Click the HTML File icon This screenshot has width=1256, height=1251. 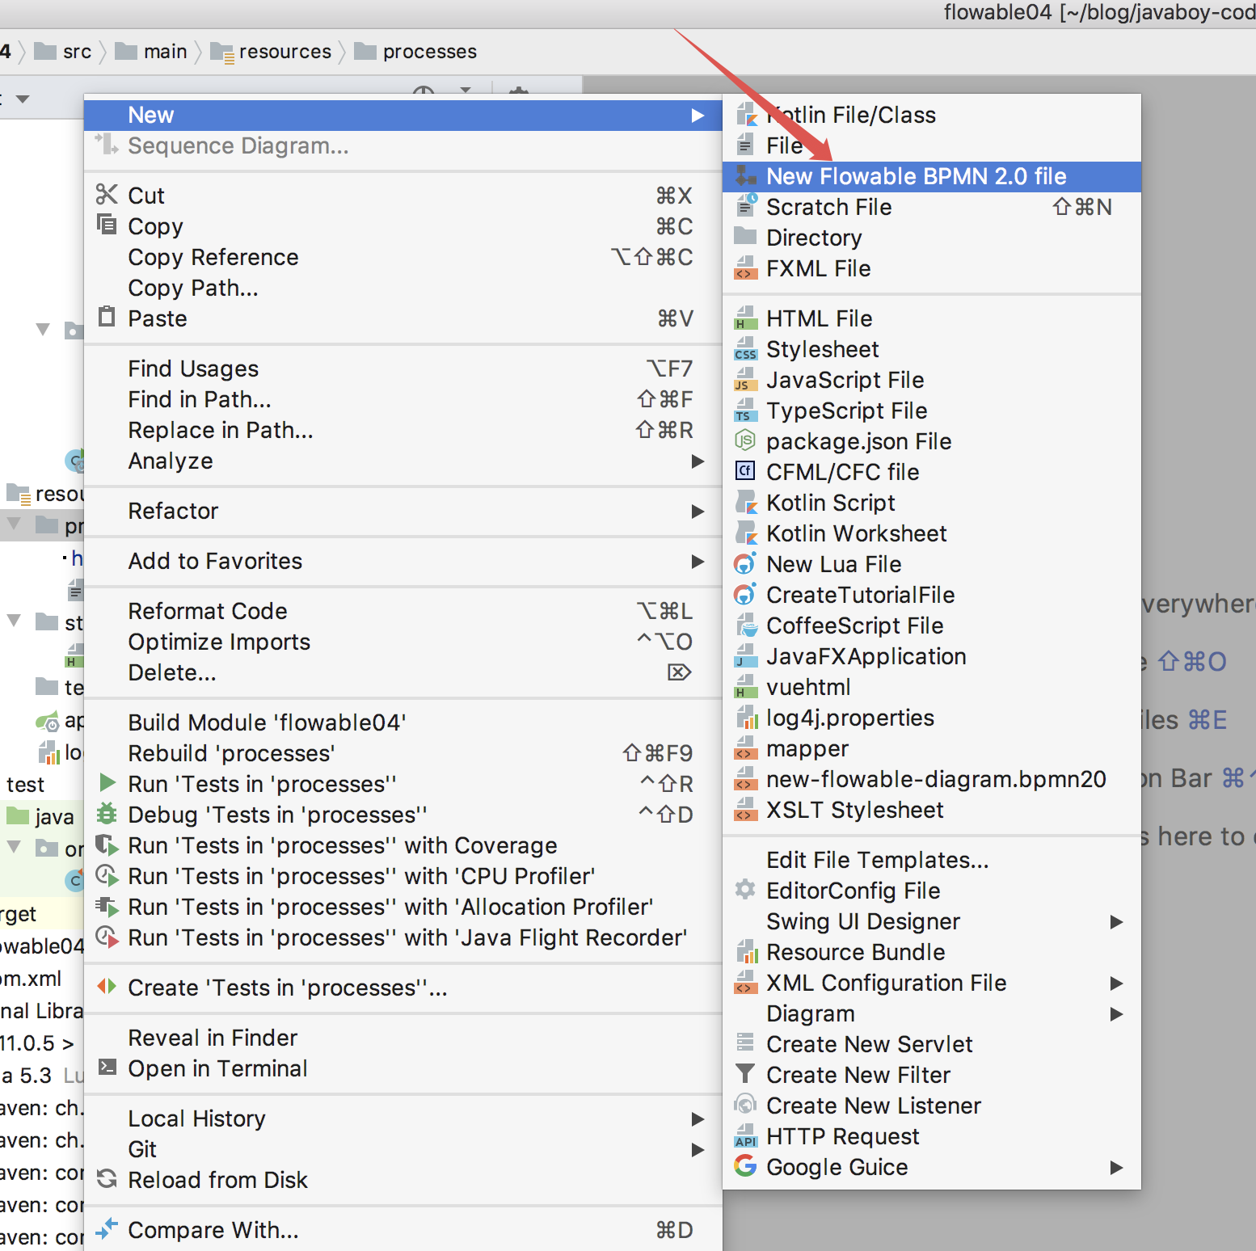[745, 318]
